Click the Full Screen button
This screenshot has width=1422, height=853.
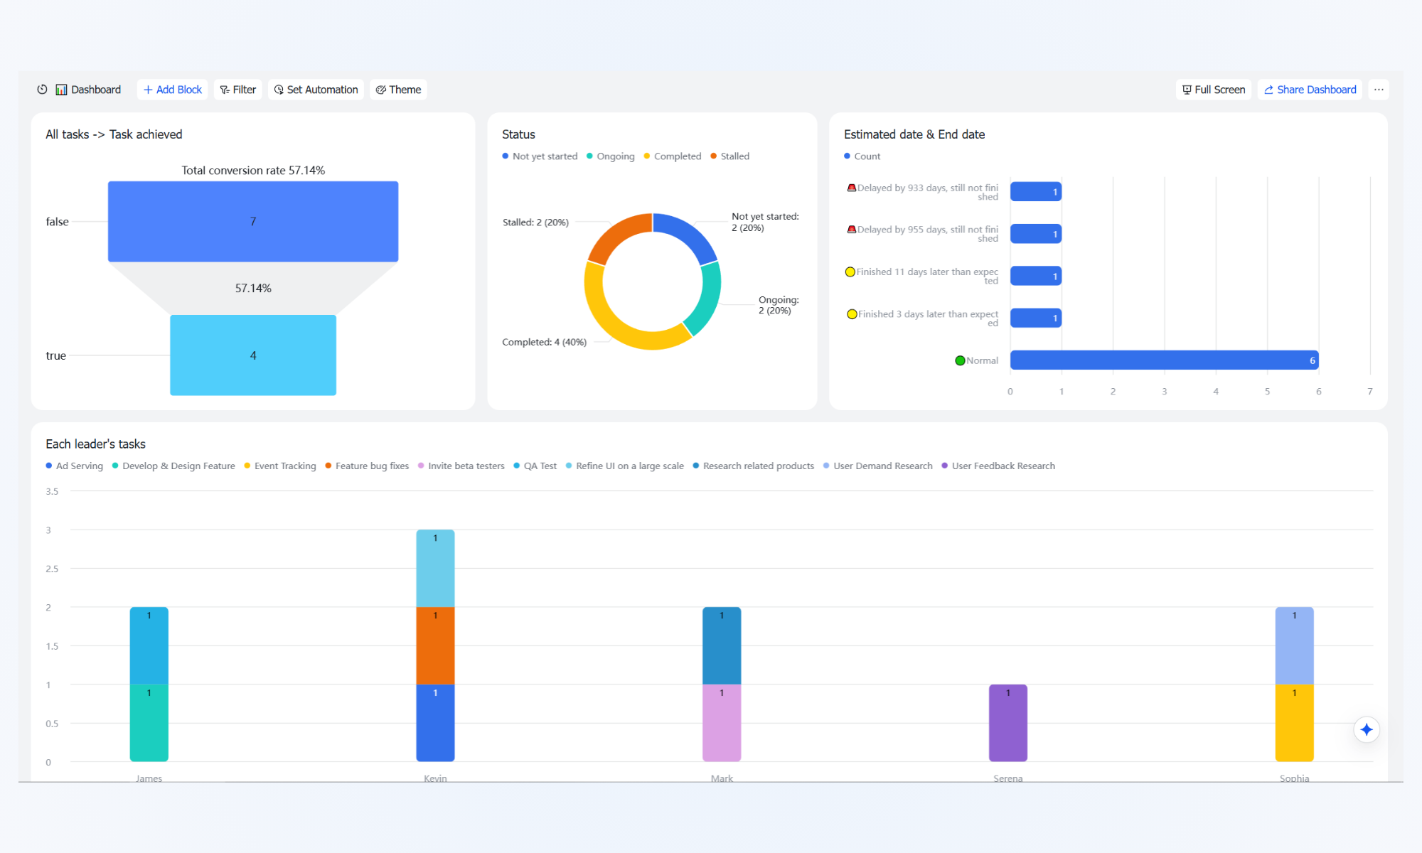(1213, 90)
